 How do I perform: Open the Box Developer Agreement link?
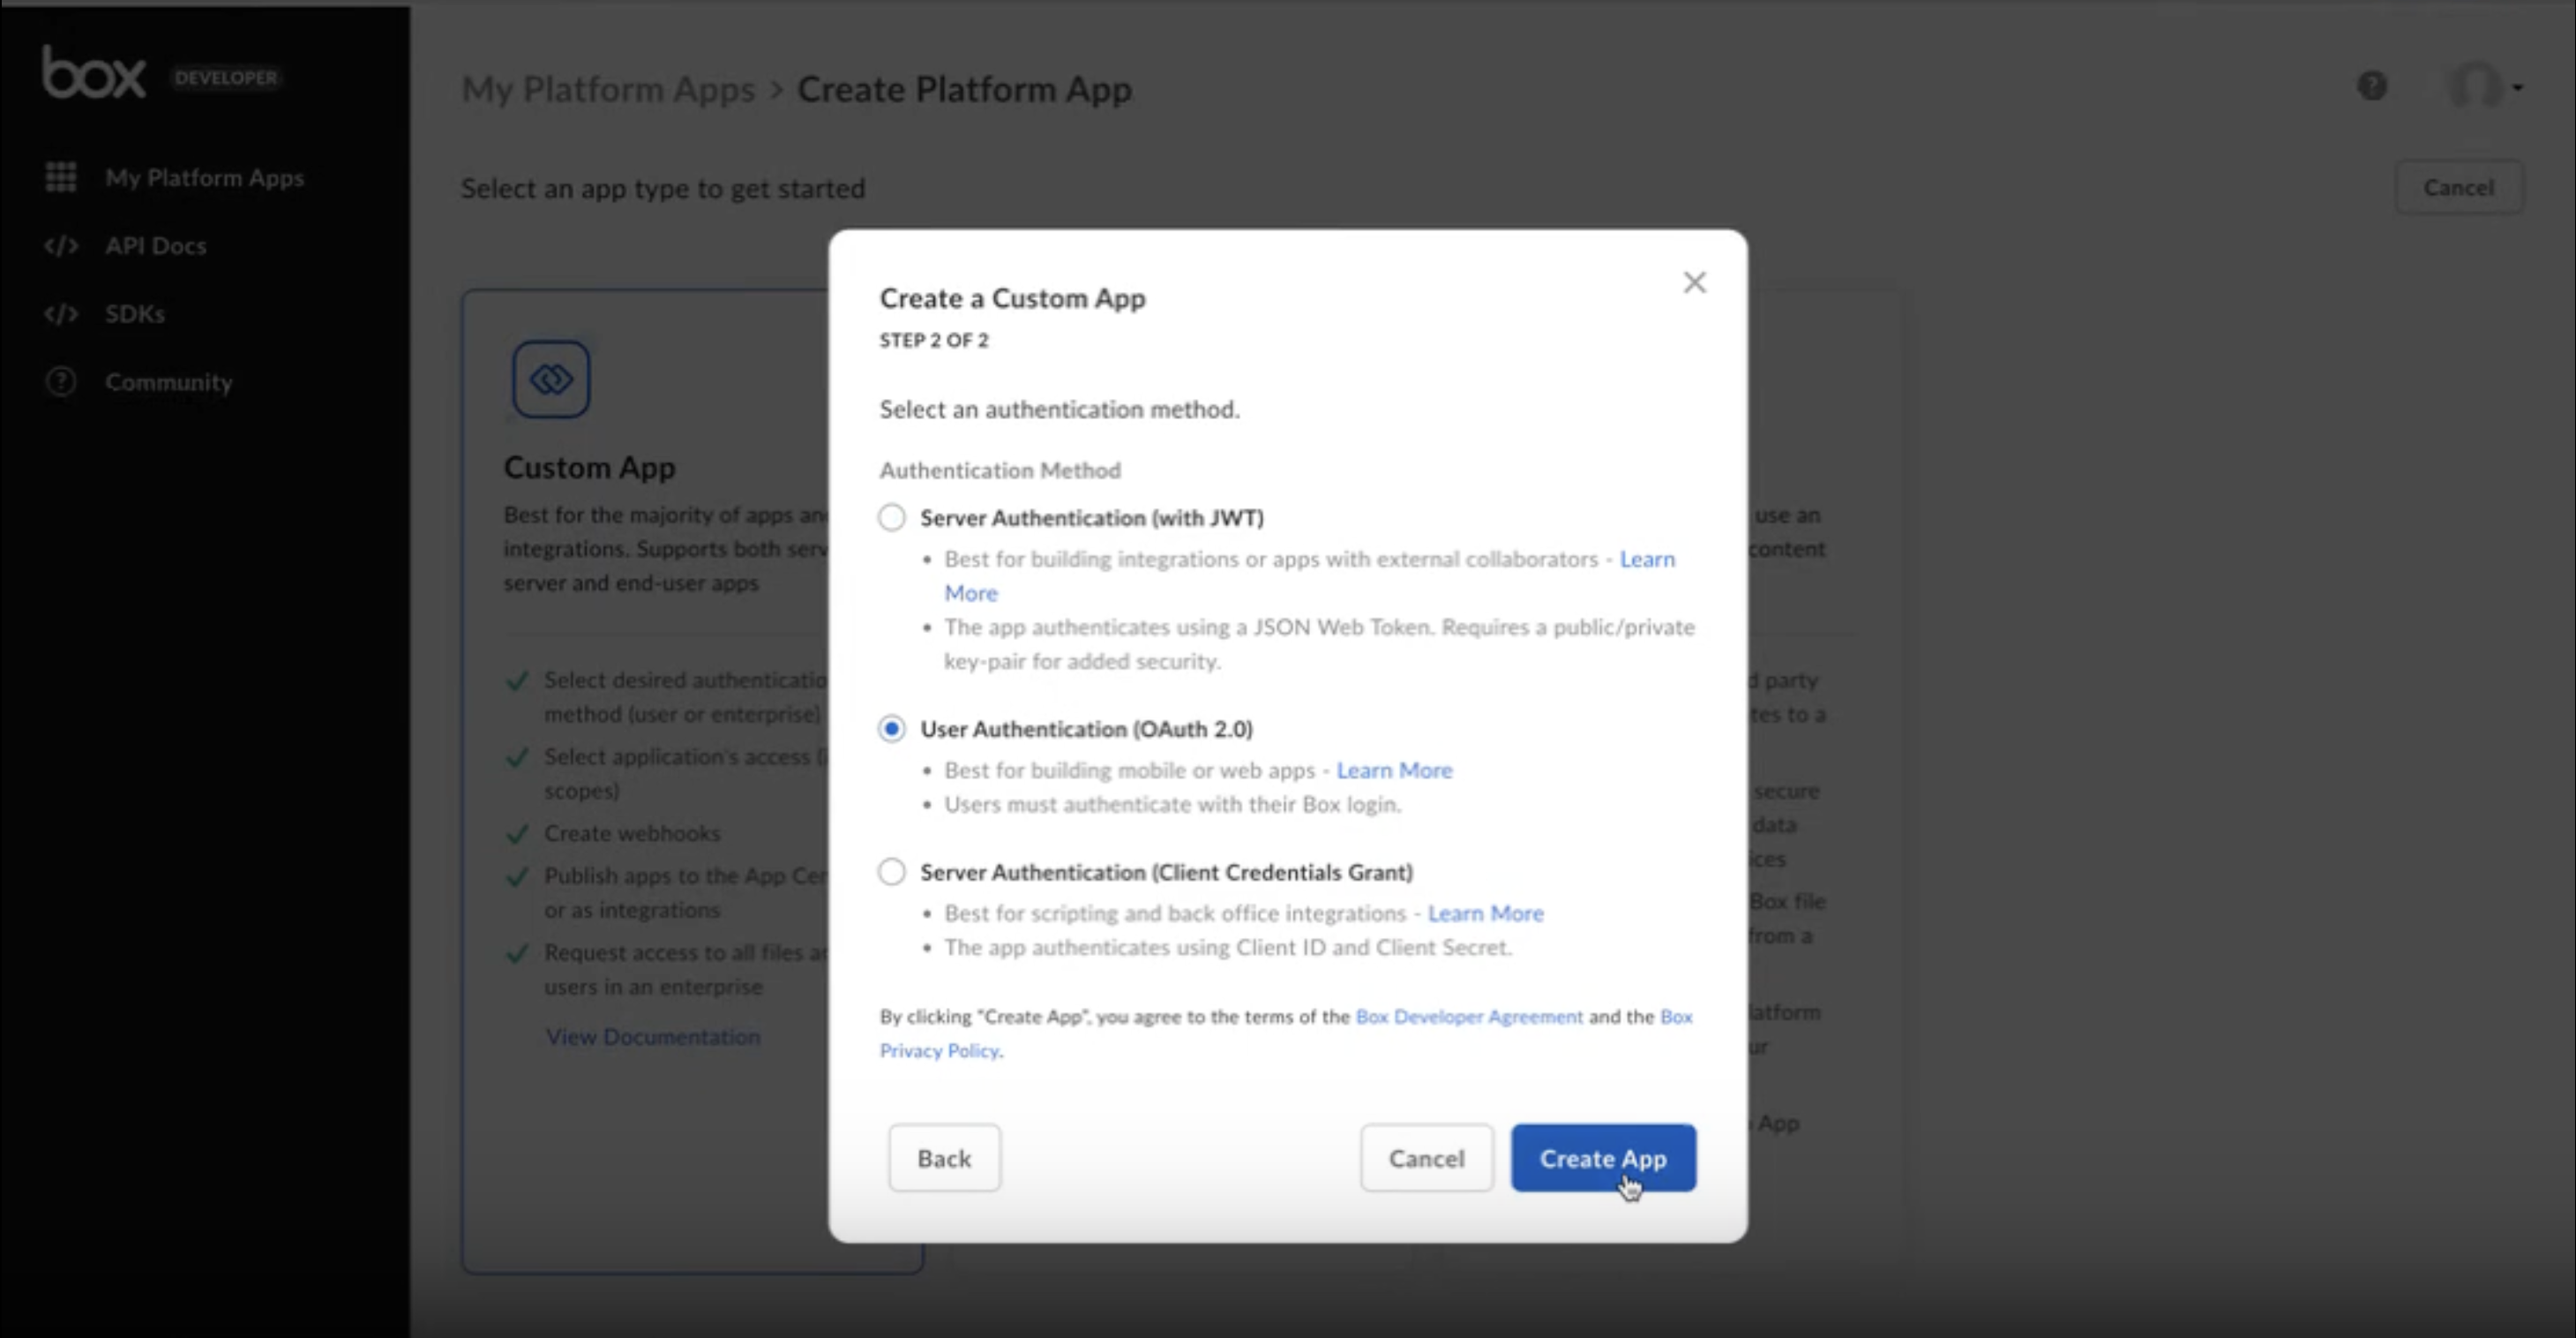point(1468,1017)
